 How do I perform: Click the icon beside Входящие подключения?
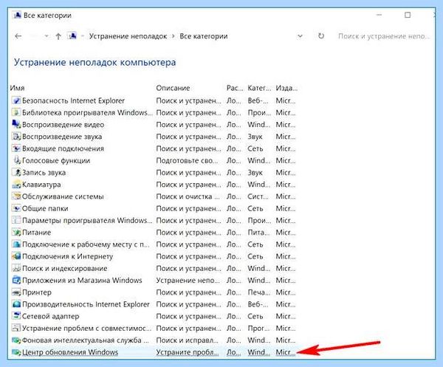[x=16, y=148]
